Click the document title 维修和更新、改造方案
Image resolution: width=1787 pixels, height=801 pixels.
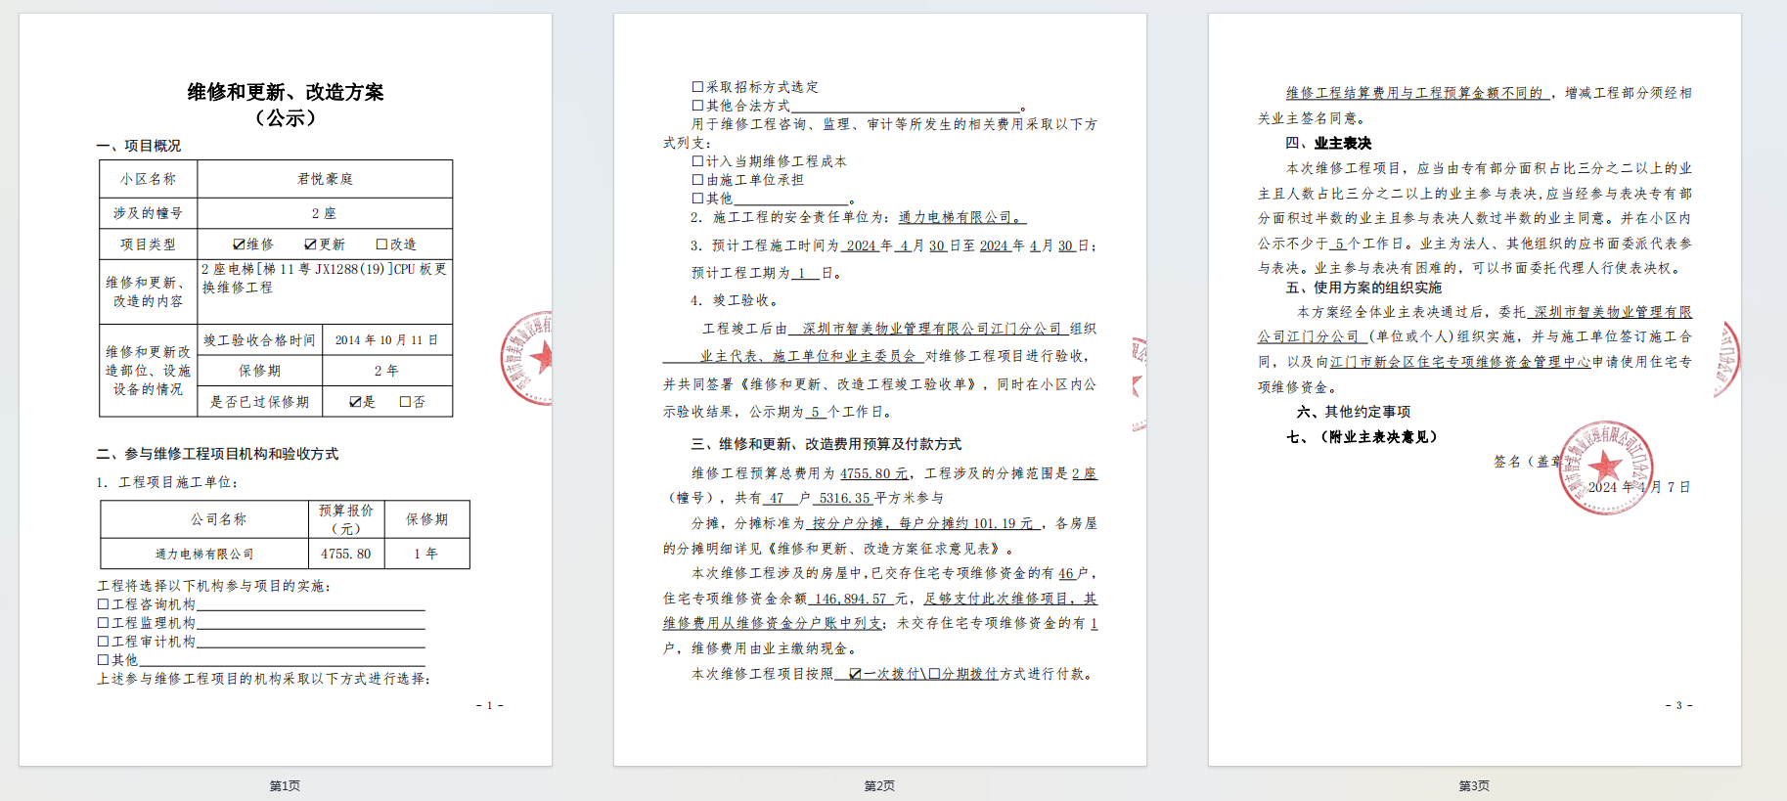click(x=286, y=92)
